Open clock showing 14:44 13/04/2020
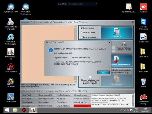The height and width of the screenshot is (114, 152). (x=144, y=110)
